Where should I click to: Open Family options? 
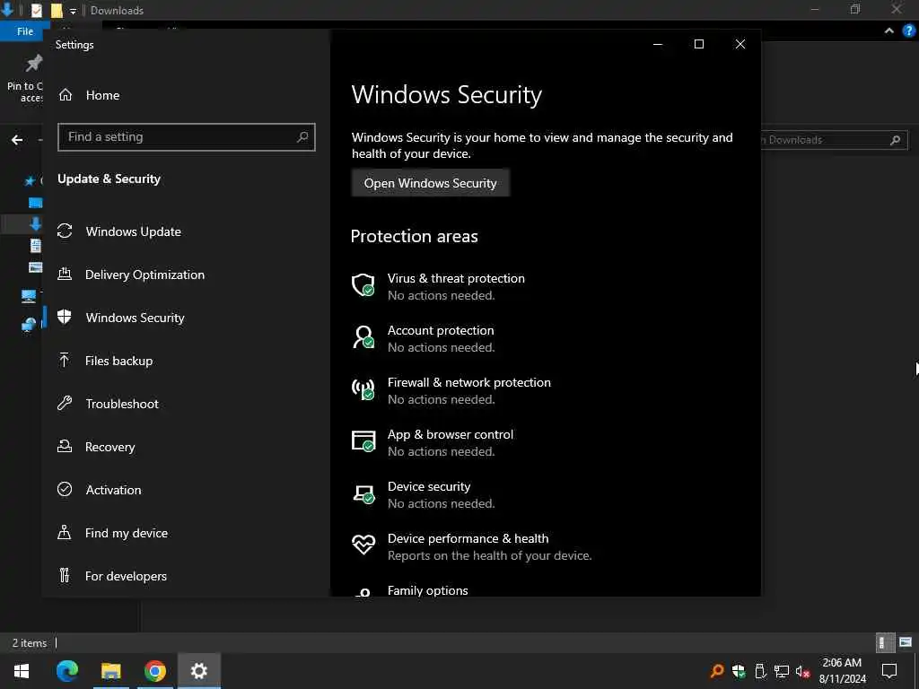click(x=428, y=590)
